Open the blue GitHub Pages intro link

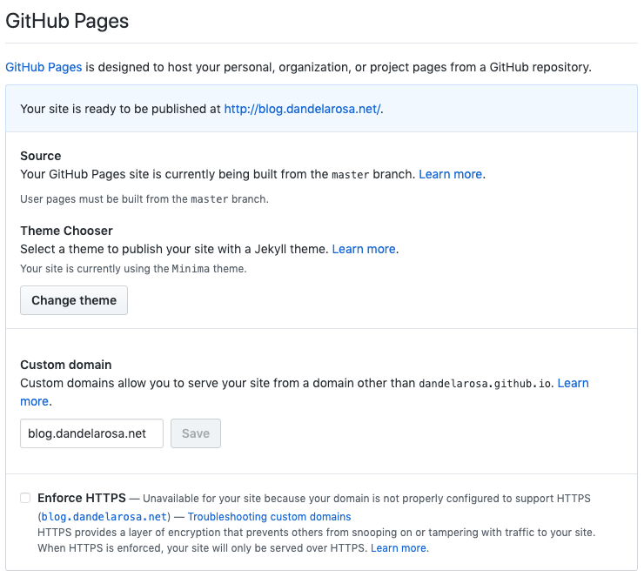pyautogui.click(x=44, y=67)
